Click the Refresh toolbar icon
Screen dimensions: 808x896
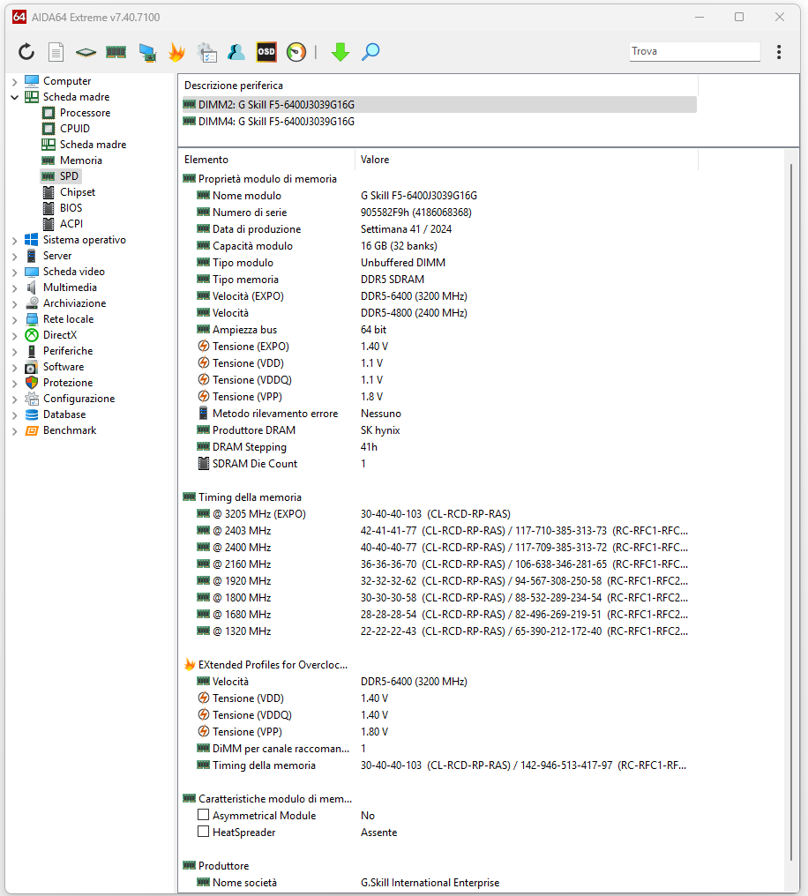(x=26, y=52)
